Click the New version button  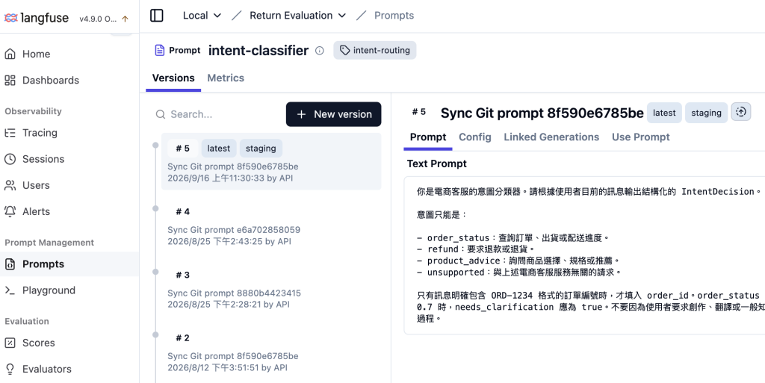[334, 114]
